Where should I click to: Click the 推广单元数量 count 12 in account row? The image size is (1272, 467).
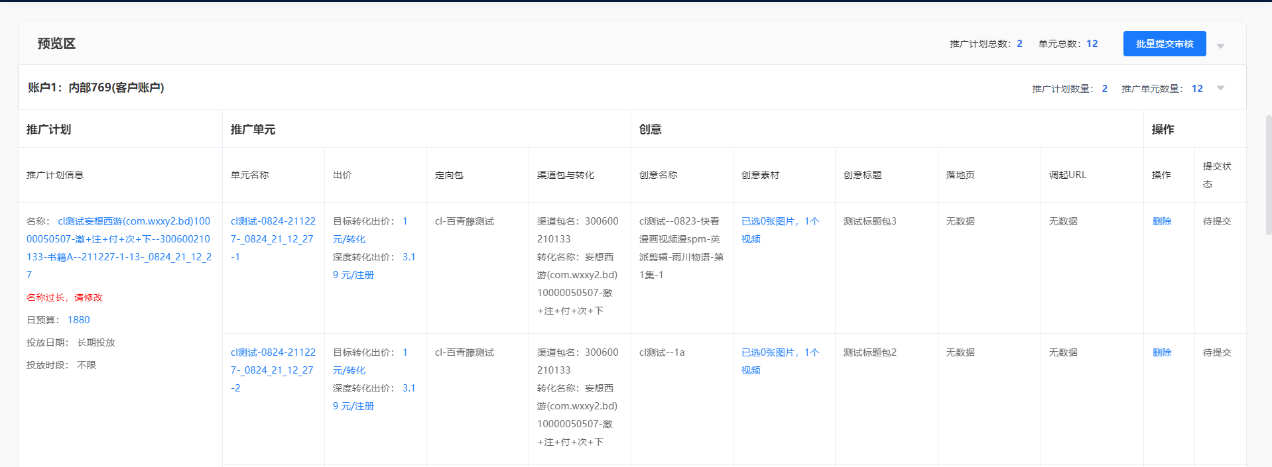1197,89
